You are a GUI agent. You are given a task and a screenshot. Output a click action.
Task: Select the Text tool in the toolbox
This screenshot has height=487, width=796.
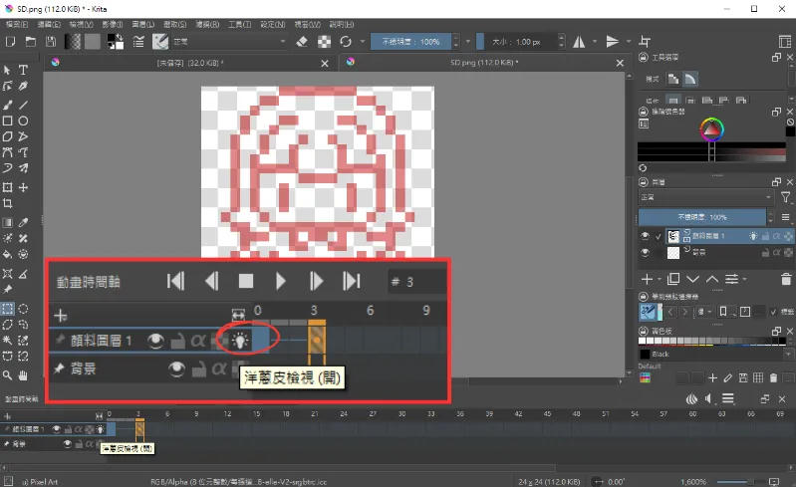23,71
